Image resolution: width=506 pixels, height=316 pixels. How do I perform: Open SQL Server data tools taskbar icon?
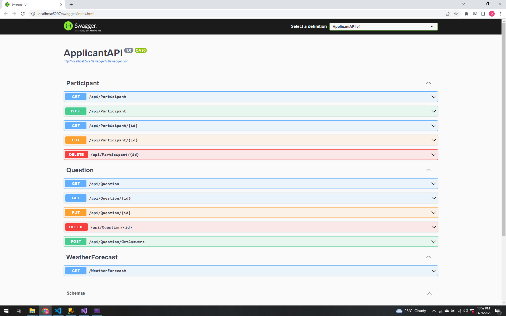(x=71, y=311)
